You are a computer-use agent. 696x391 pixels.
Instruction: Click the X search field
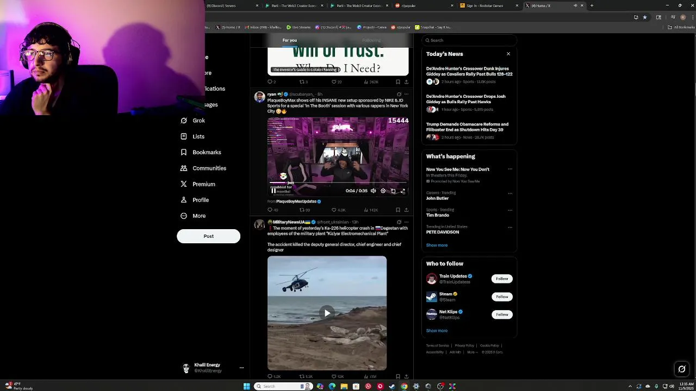click(469, 40)
